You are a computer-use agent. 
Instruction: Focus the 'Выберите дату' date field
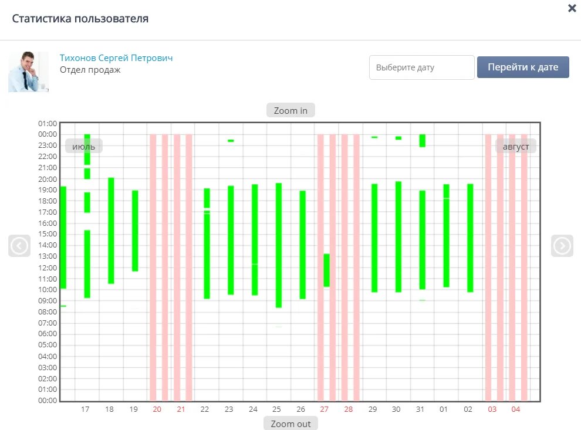(422, 67)
